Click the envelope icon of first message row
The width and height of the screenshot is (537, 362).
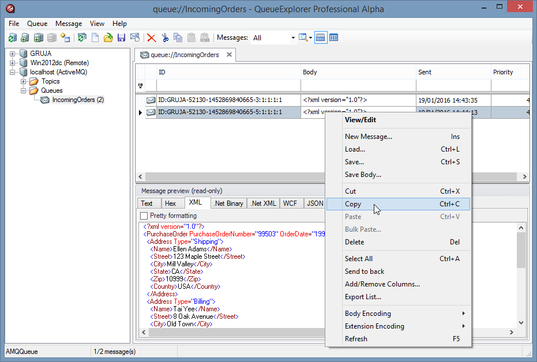[151, 100]
